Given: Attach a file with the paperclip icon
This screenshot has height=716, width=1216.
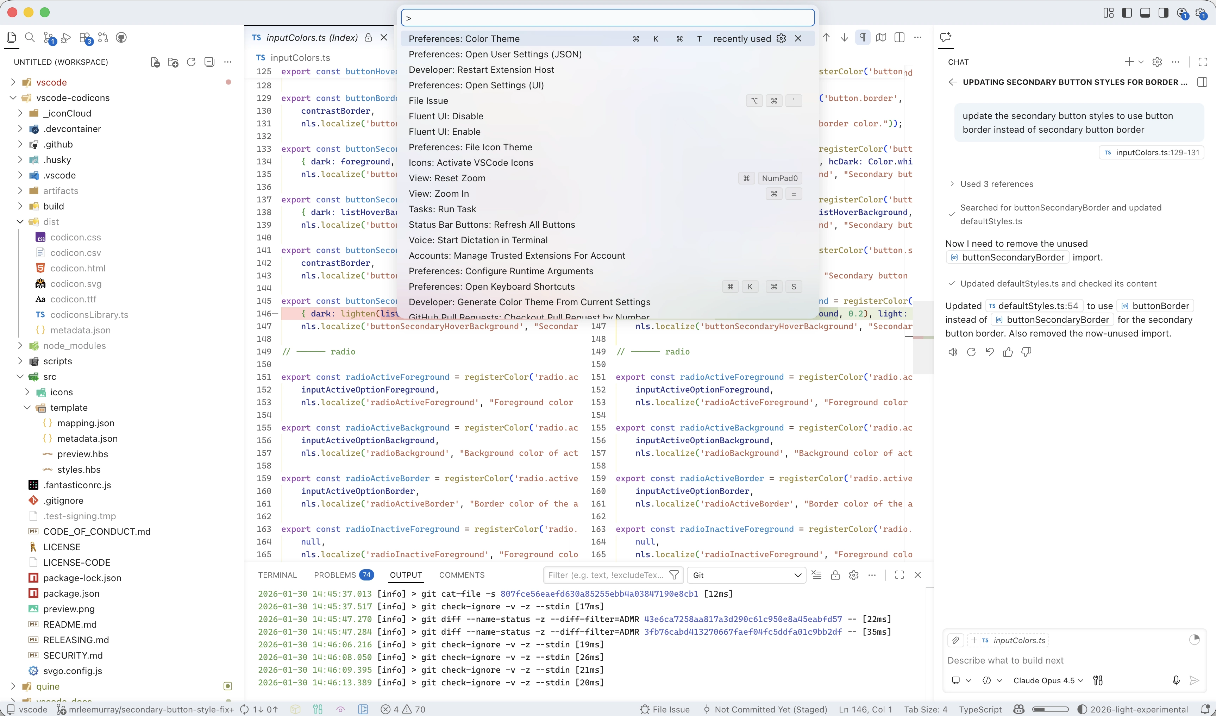Looking at the screenshot, I should pyautogui.click(x=956, y=640).
